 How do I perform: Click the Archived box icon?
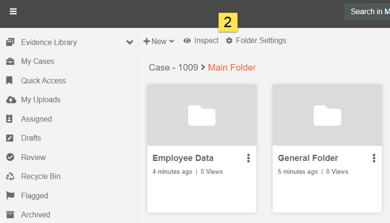point(10,214)
